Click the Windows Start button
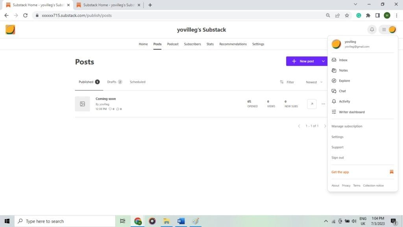 click(7, 221)
